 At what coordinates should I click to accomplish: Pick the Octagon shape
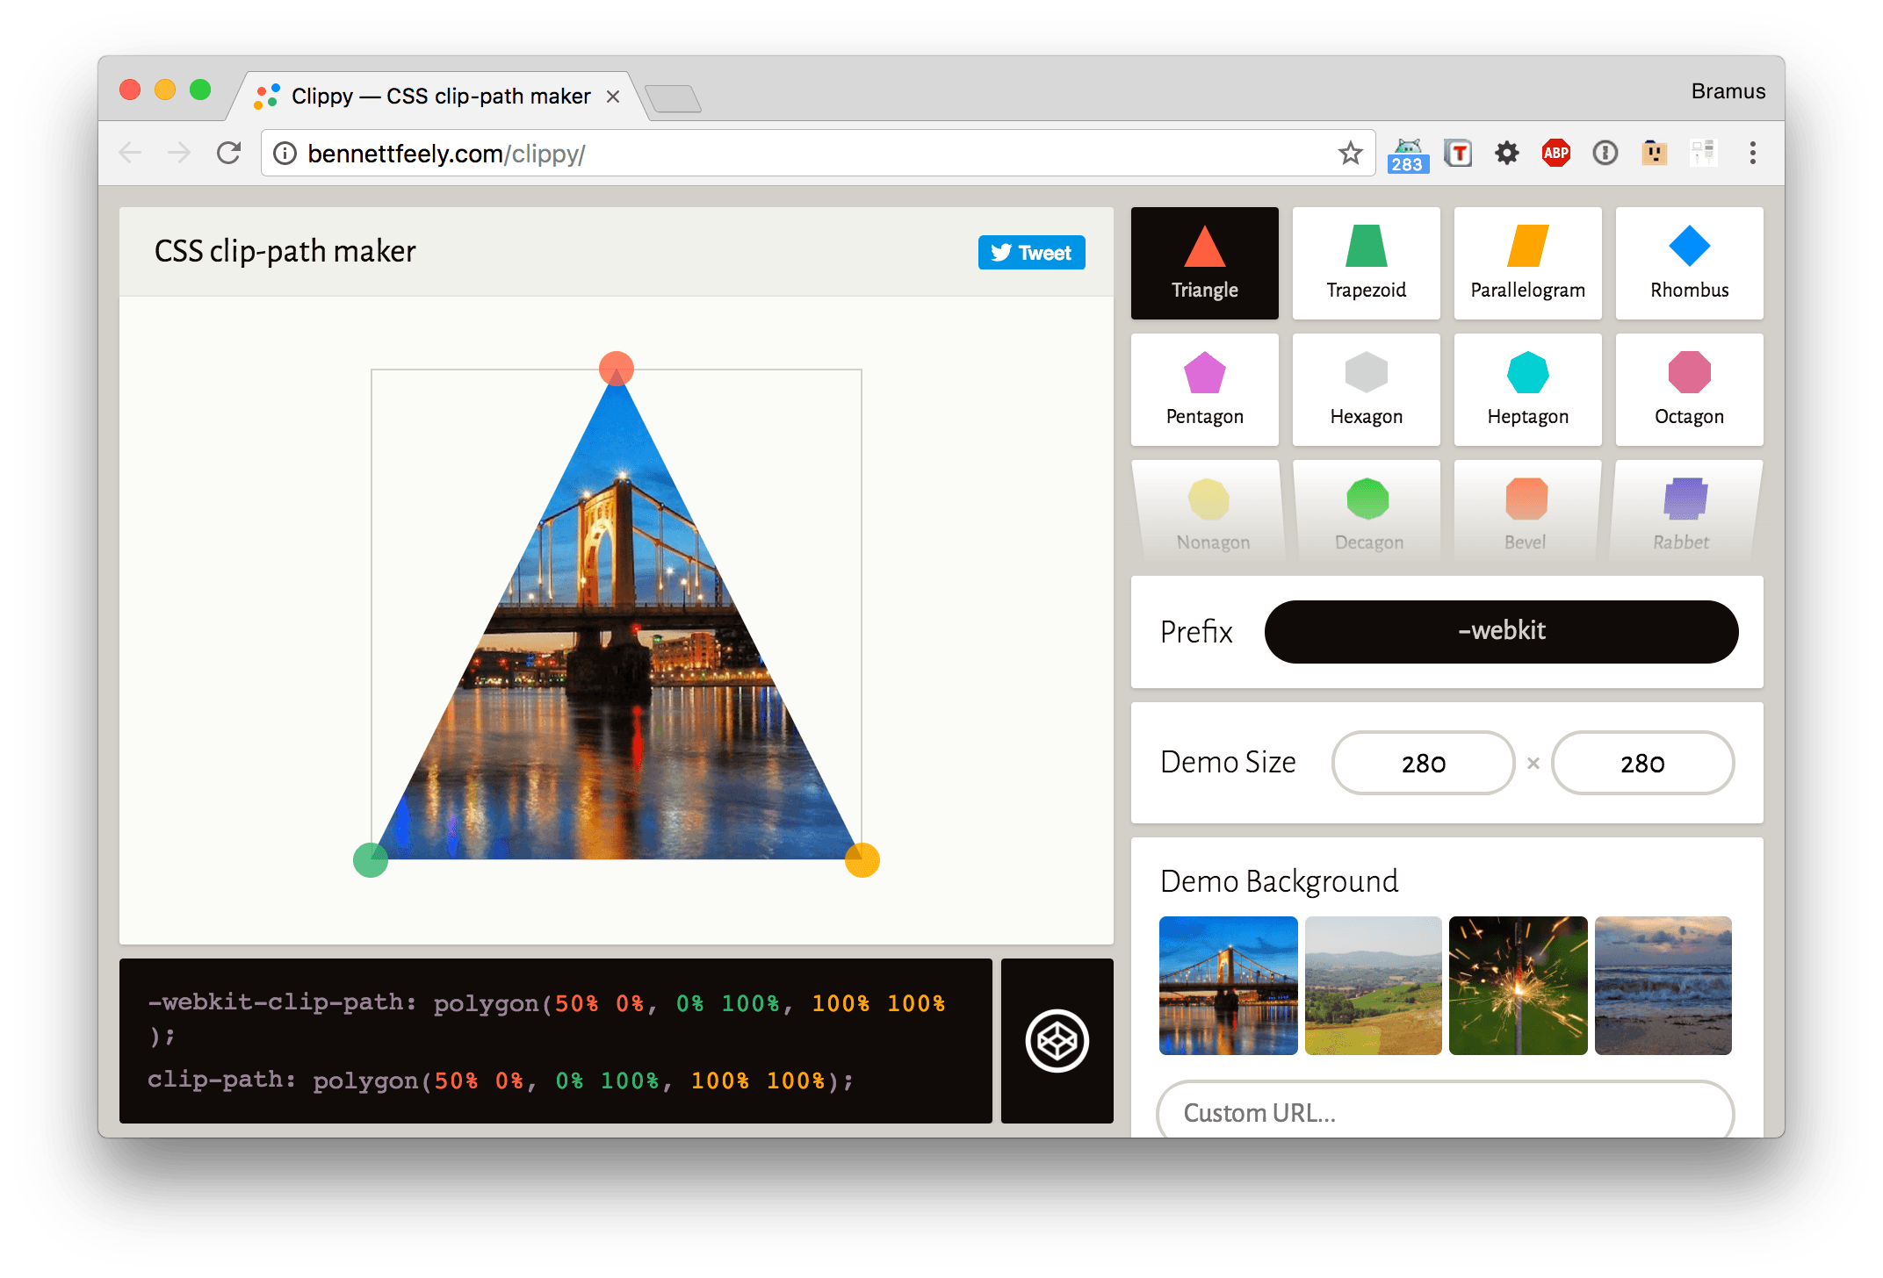point(1689,390)
